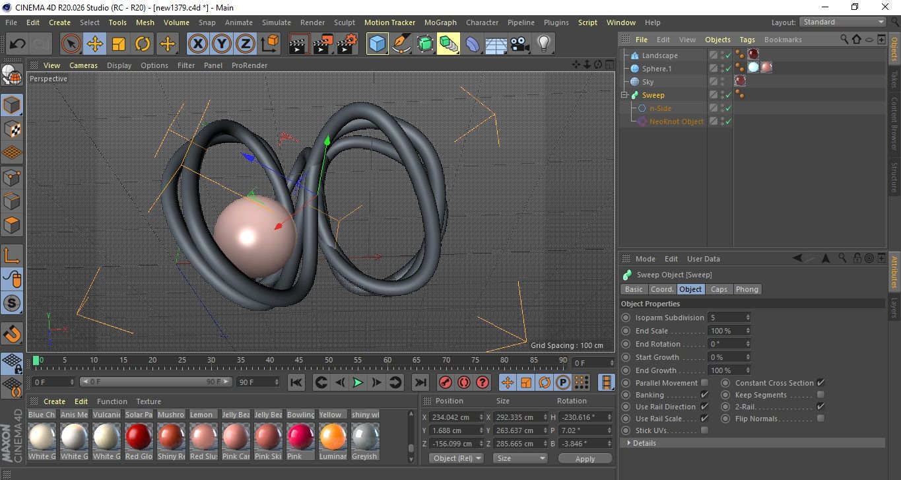Screen dimensions: 901x480
Task: Switch to Texture mode in left sidebar
Action: pos(13,129)
